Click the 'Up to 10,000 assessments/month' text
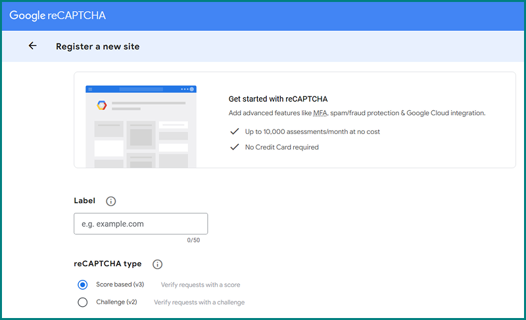The width and height of the screenshot is (526, 320). coord(312,131)
